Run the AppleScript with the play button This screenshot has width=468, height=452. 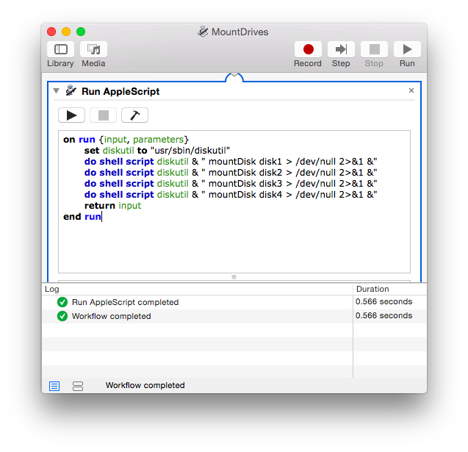click(x=72, y=115)
